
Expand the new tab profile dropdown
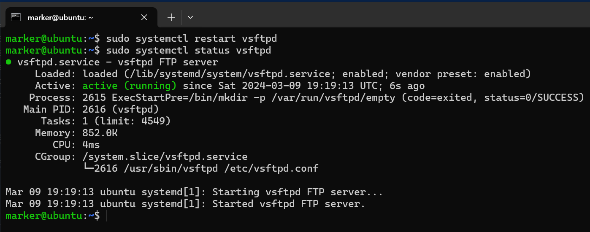pos(190,17)
